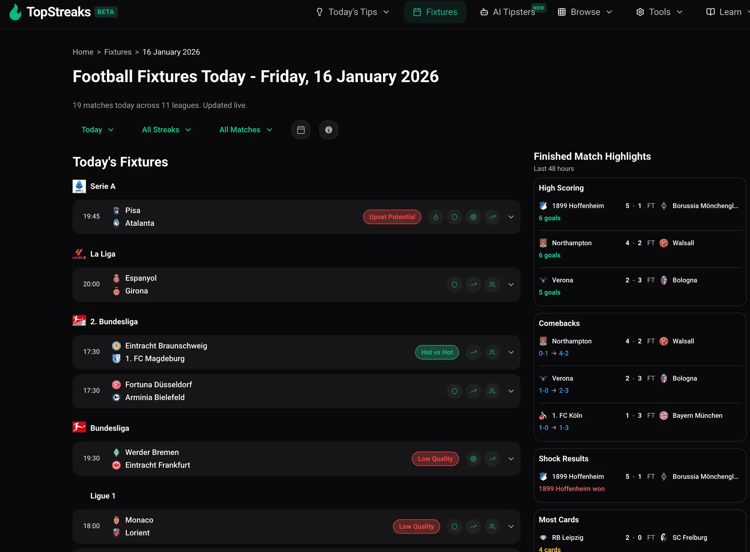Image resolution: width=750 pixels, height=552 pixels.
Task: Expand the Monaco vs Lorient row
Action: point(511,526)
